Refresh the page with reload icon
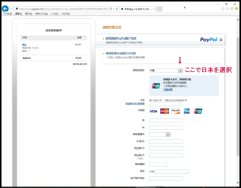Image resolution: width=241 pixels, height=188 pixels. 117,9
